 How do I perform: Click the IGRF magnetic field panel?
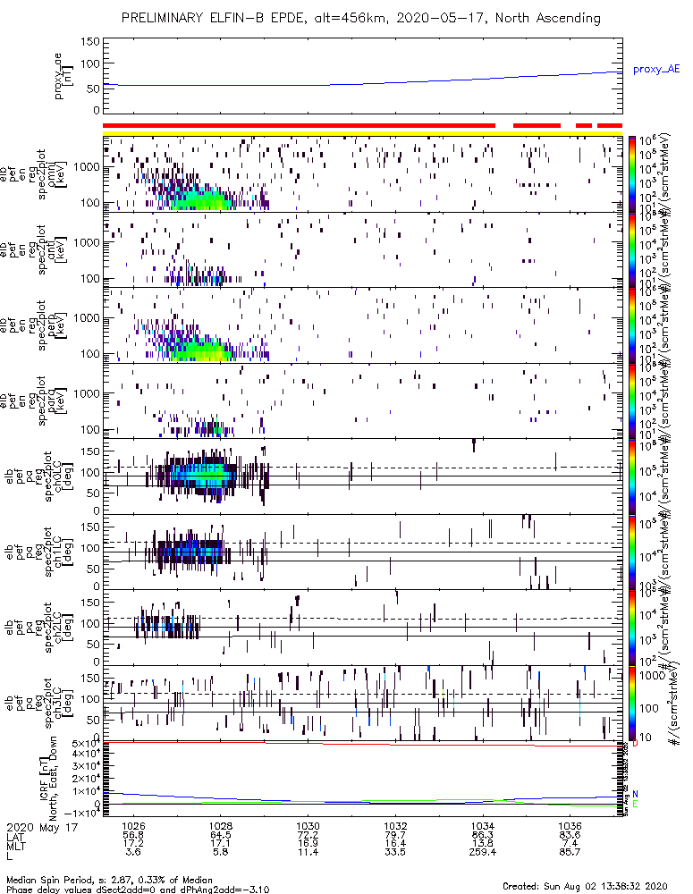click(x=362, y=779)
